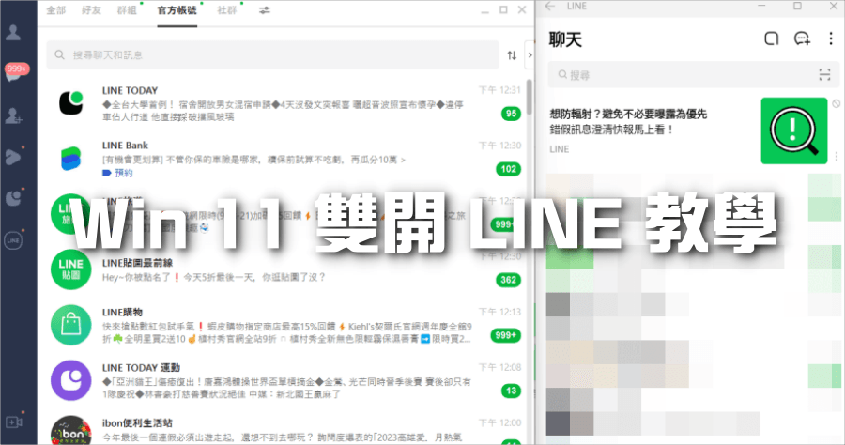The image size is (845, 445).
Task: Switch to the 好友 tab
Action: (91, 10)
